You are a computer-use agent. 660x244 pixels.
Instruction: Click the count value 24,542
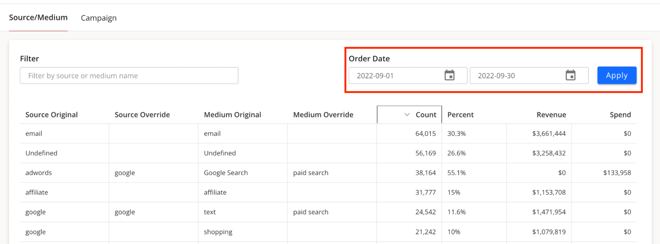click(x=426, y=212)
